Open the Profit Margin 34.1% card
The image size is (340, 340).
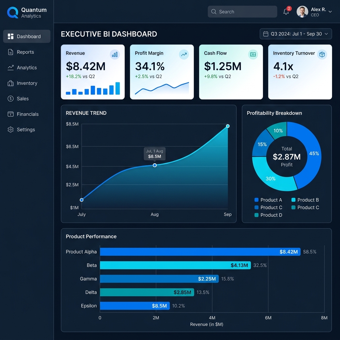tap(162, 72)
